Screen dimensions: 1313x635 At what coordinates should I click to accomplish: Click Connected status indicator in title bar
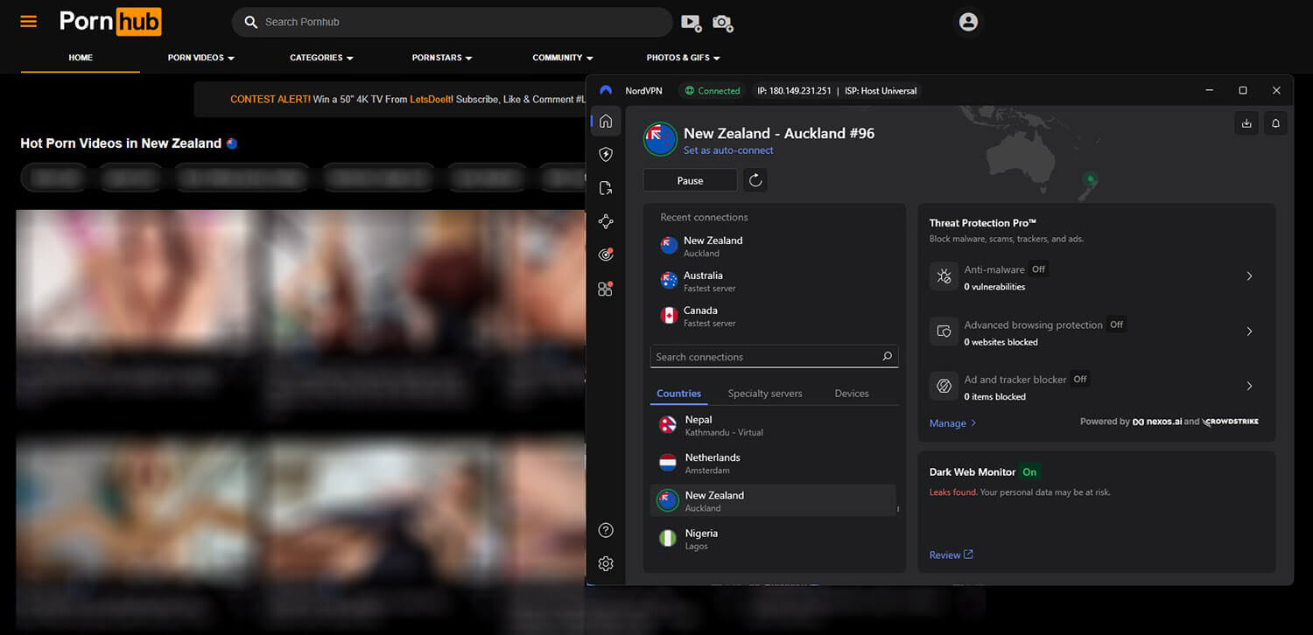713,90
